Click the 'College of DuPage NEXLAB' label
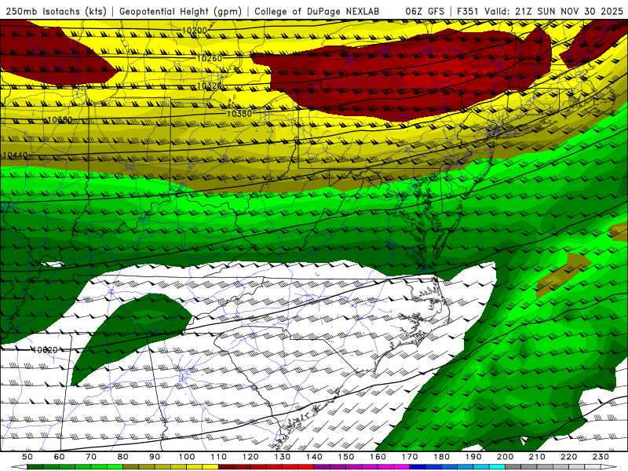The height and width of the screenshot is (471, 628). (317, 11)
